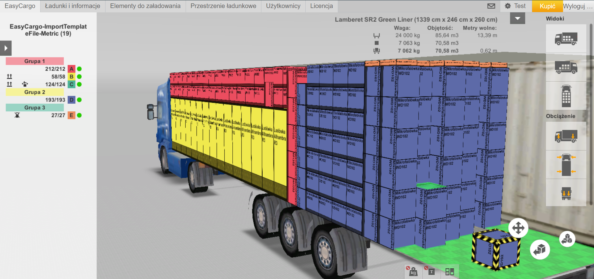Show axle load side view diagram

click(x=566, y=136)
